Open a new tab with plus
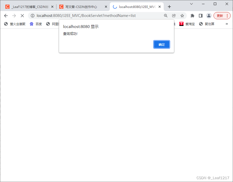Viewport: 233px width, 182px height. pos(169,7)
